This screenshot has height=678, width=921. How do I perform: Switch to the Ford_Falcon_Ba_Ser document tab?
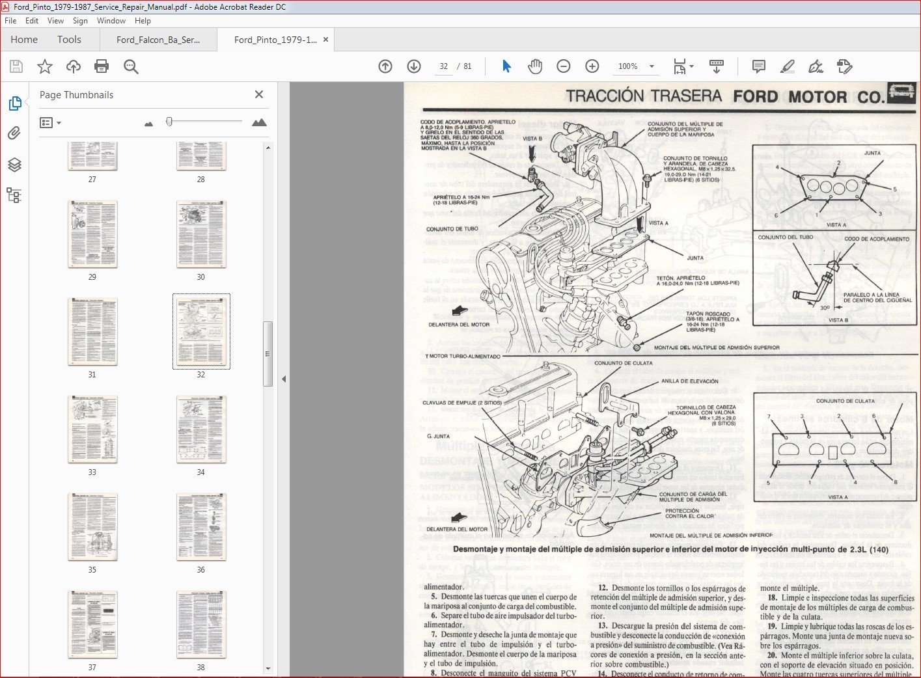click(158, 40)
